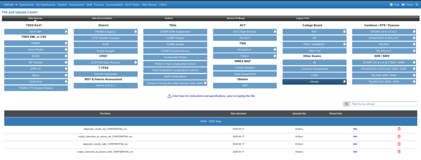
Task: Click the copy icon on ECDS button
Action: (x=66, y=56)
